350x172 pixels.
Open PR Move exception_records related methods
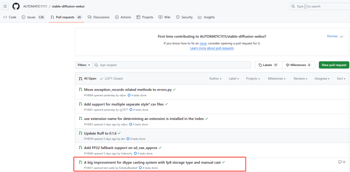coord(128,89)
